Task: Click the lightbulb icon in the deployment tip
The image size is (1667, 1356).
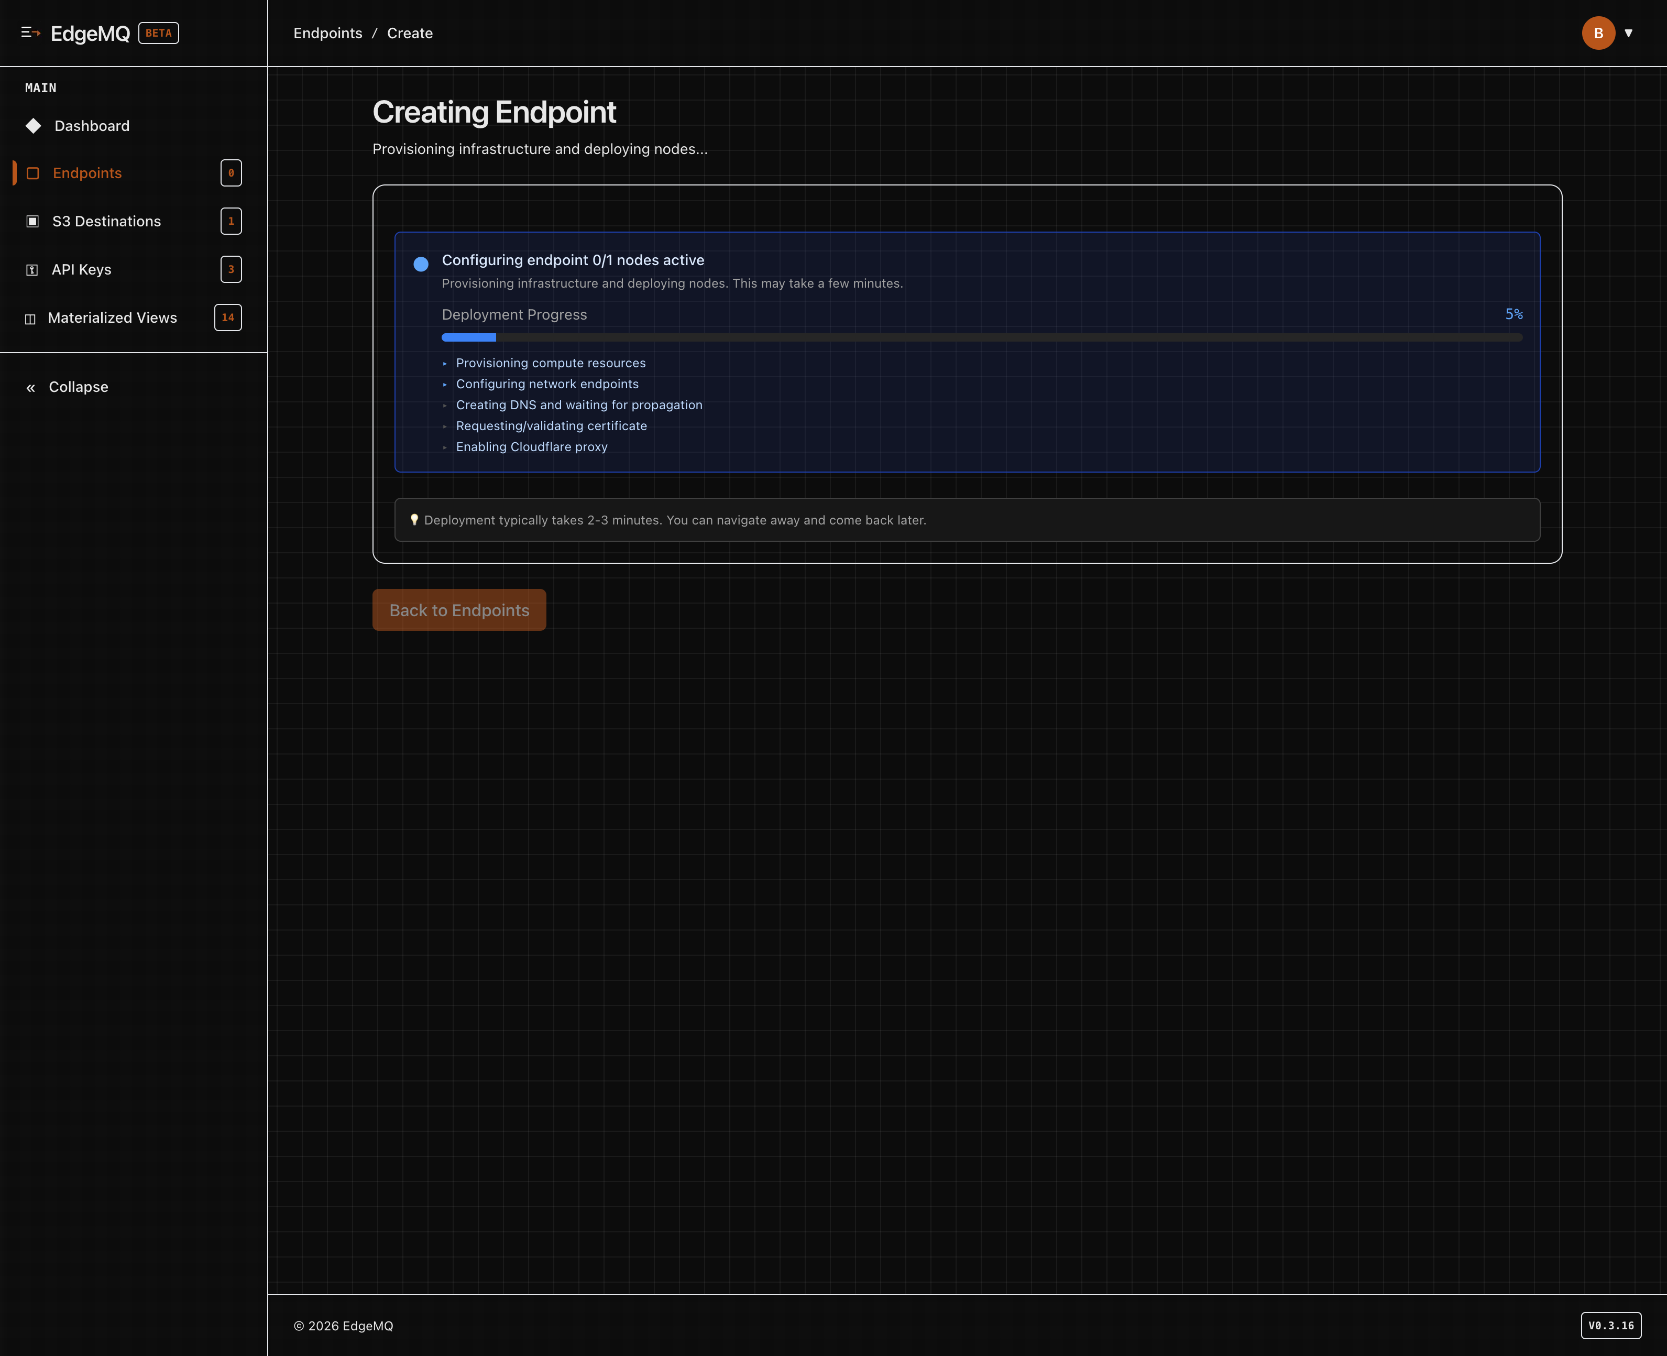Action: (x=415, y=519)
